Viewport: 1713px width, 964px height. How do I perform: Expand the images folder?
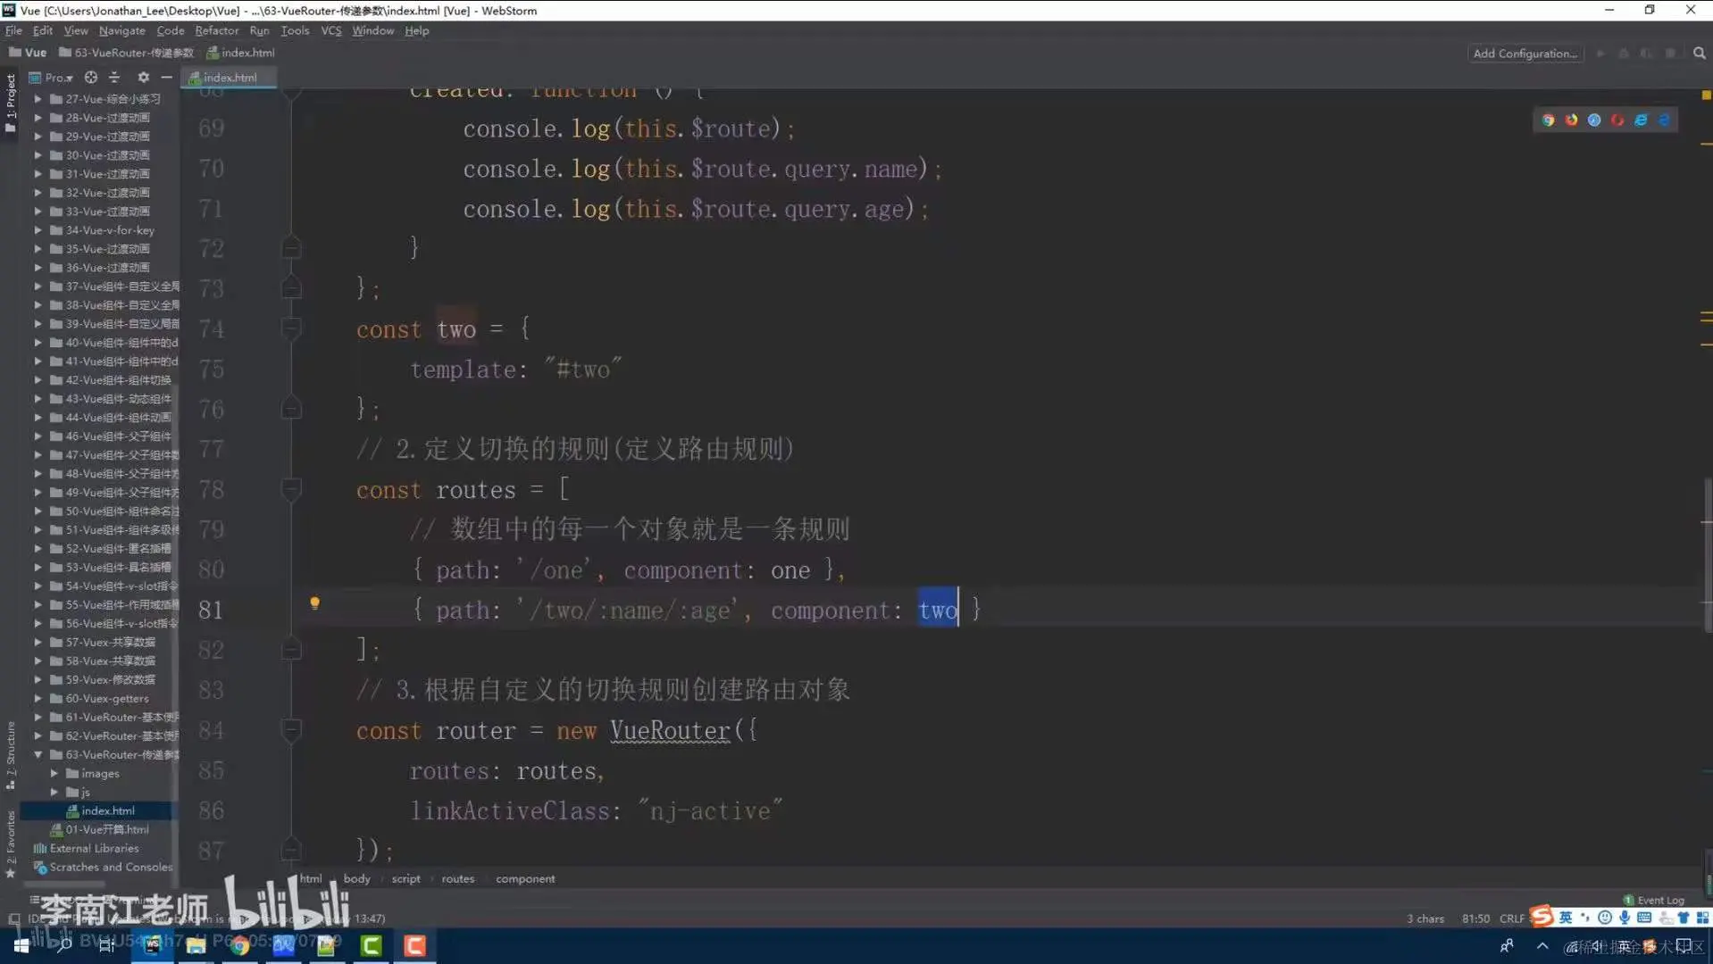54,773
